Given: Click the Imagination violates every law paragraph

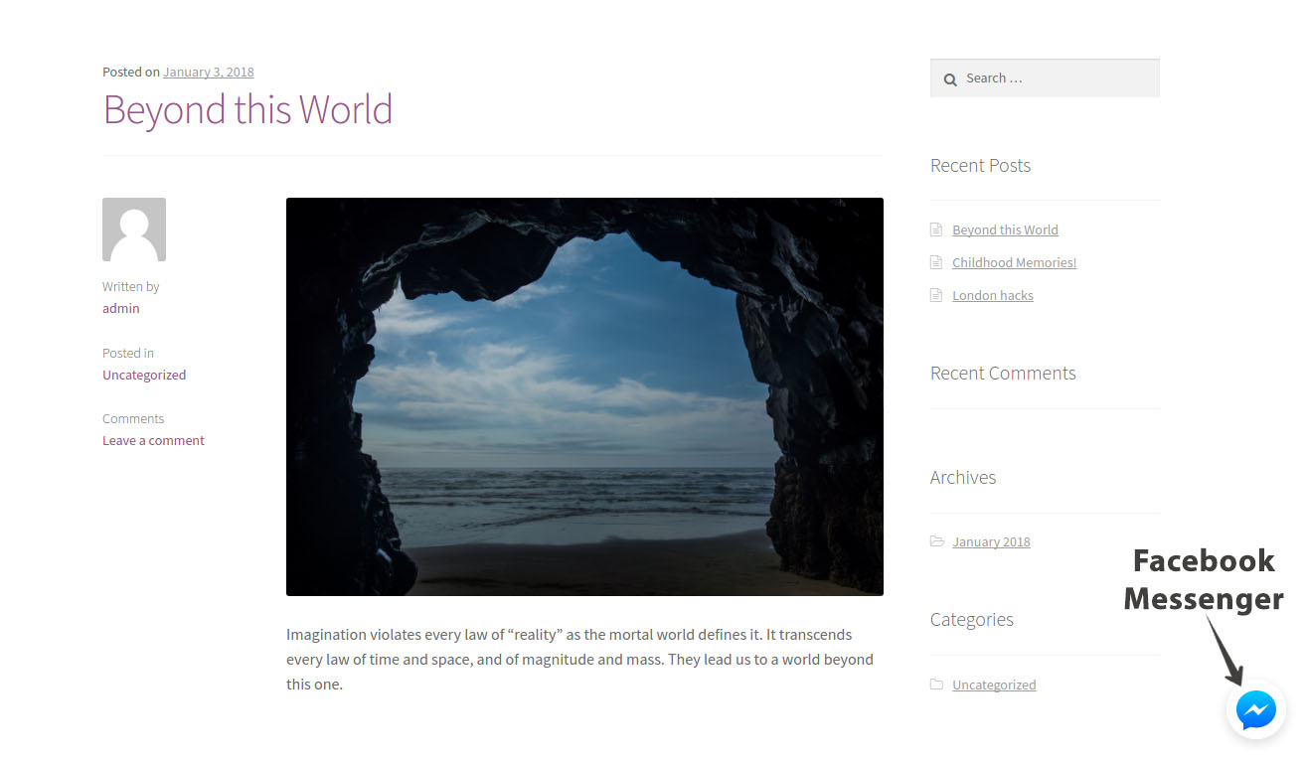Looking at the screenshot, I should [579, 659].
